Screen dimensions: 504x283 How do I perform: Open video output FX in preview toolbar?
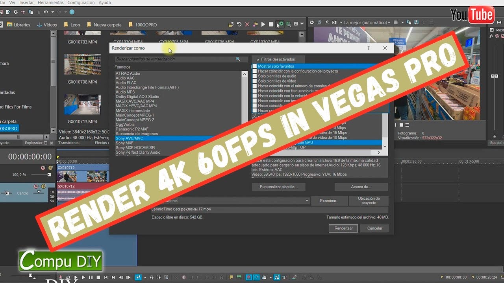[x=327, y=23]
